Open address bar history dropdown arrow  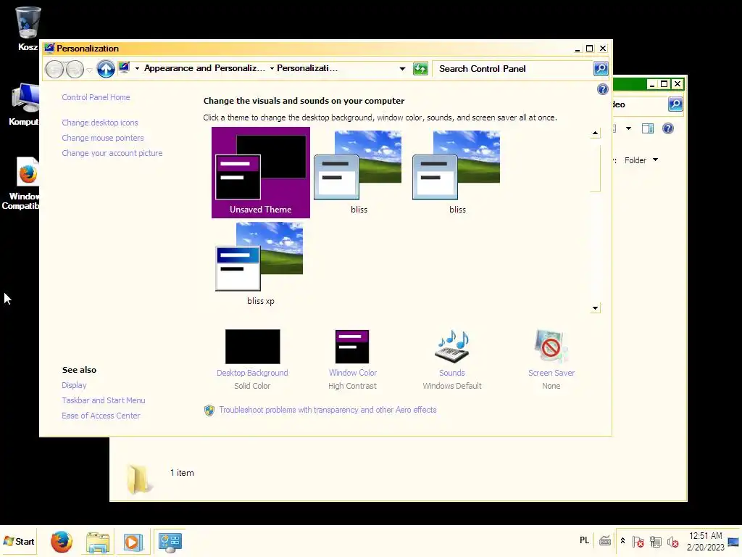pos(402,69)
